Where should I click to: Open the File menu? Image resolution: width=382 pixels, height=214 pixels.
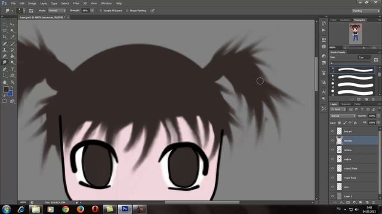point(13,4)
